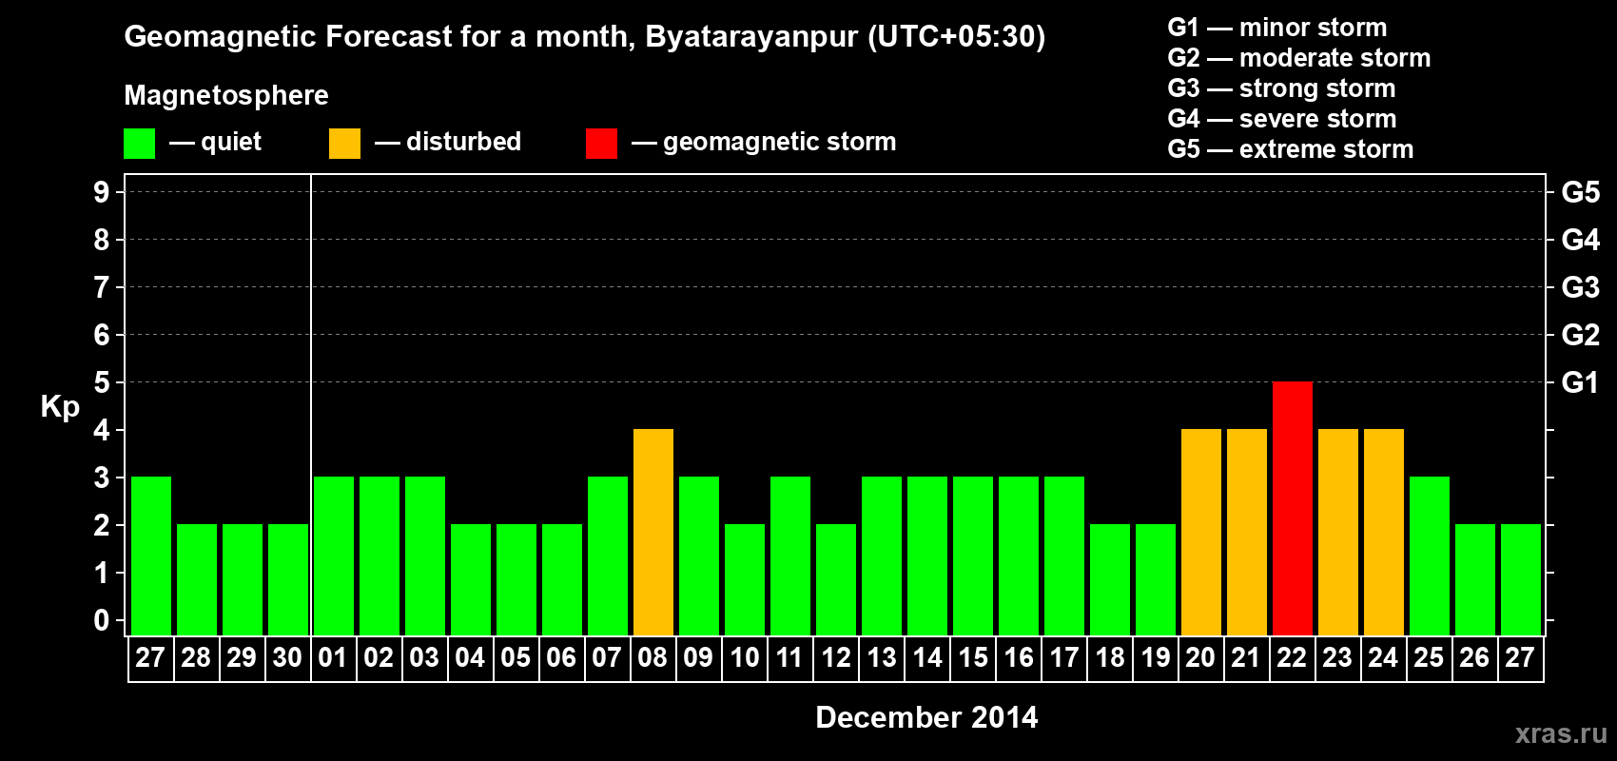The image size is (1617, 761).
Task: Click Kp value 9 on left axis
Action: click(x=102, y=192)
